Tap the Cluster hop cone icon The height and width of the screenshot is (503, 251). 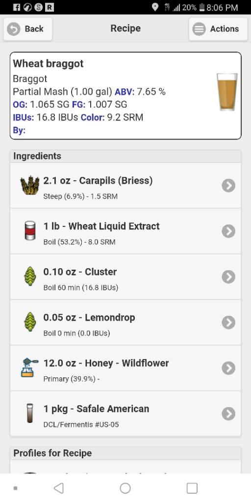click(x=30, y=277)
